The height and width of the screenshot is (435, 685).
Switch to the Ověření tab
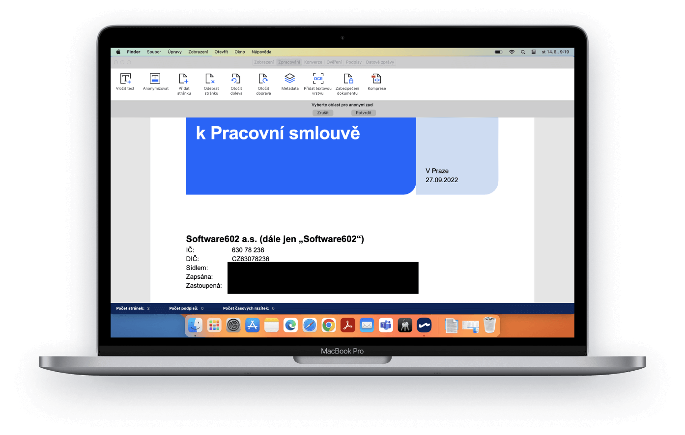334,62
